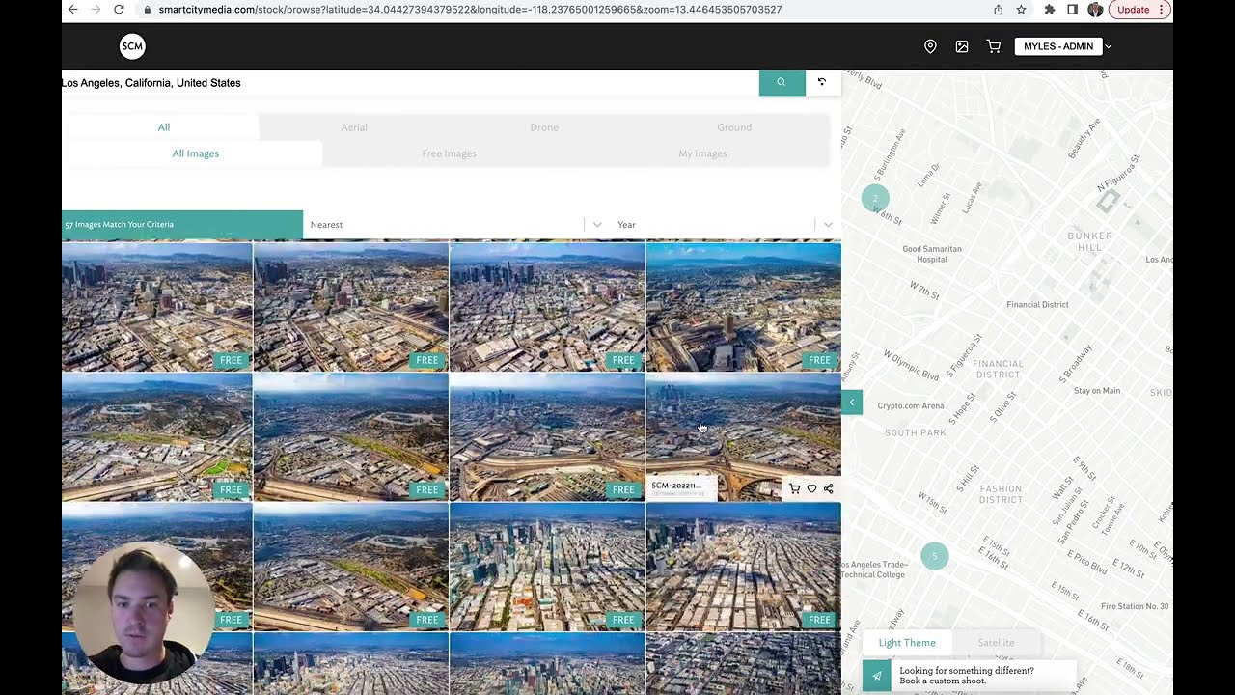This screenshot has width=1235, height=695.
Task: Go back in browser history
Action: pos(72,10)
